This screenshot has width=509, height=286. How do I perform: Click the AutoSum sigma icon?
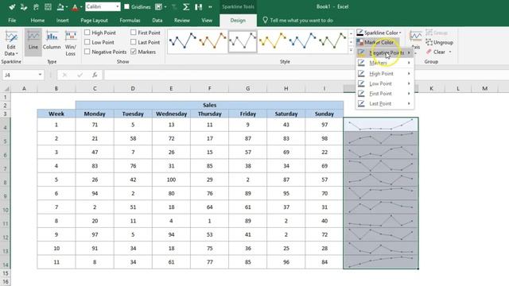186,6
